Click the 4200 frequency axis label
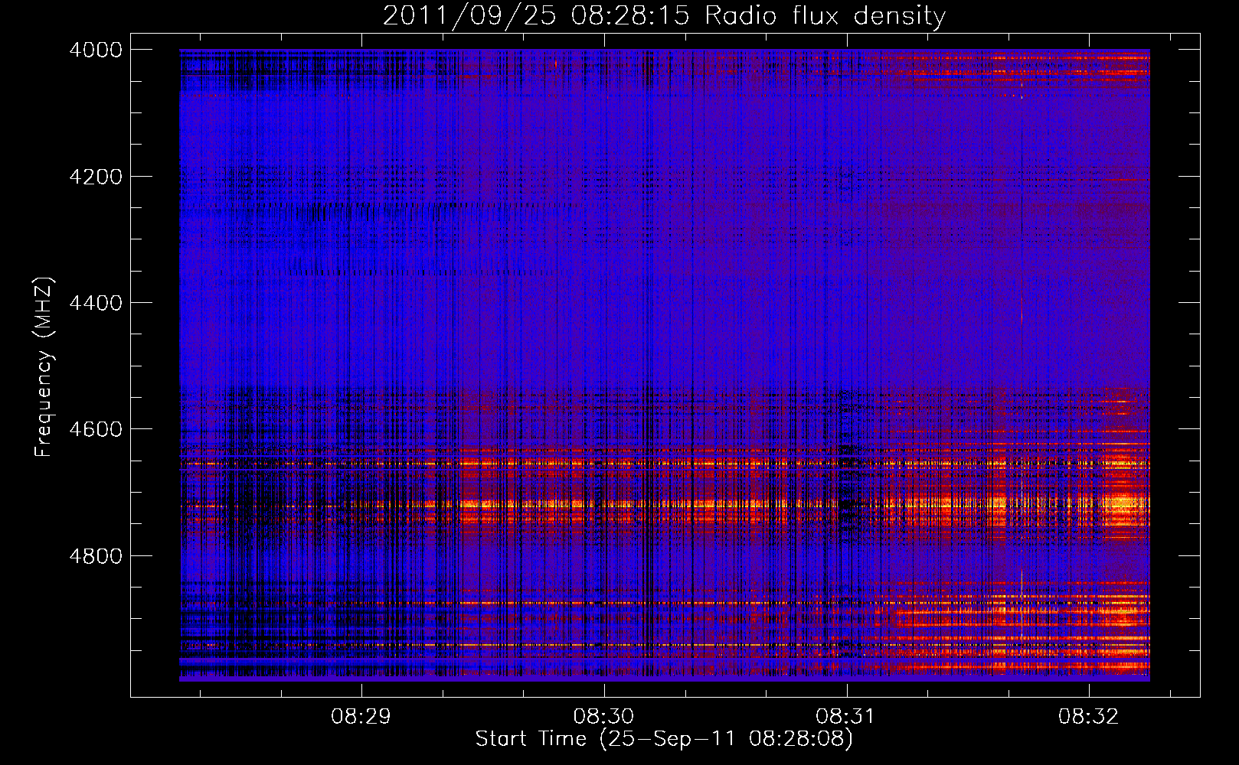This screenshot has width=1239, height=765. (96, 177)
